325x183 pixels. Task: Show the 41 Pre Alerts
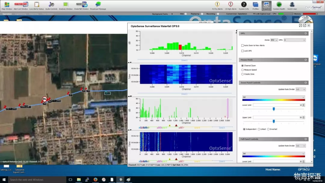[x=217, y=6]
